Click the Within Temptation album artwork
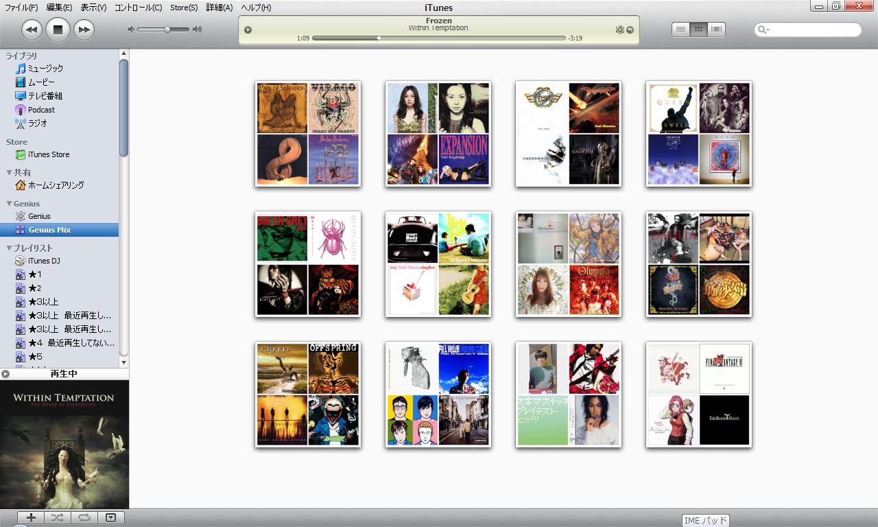878x527 pixels. 64,445
